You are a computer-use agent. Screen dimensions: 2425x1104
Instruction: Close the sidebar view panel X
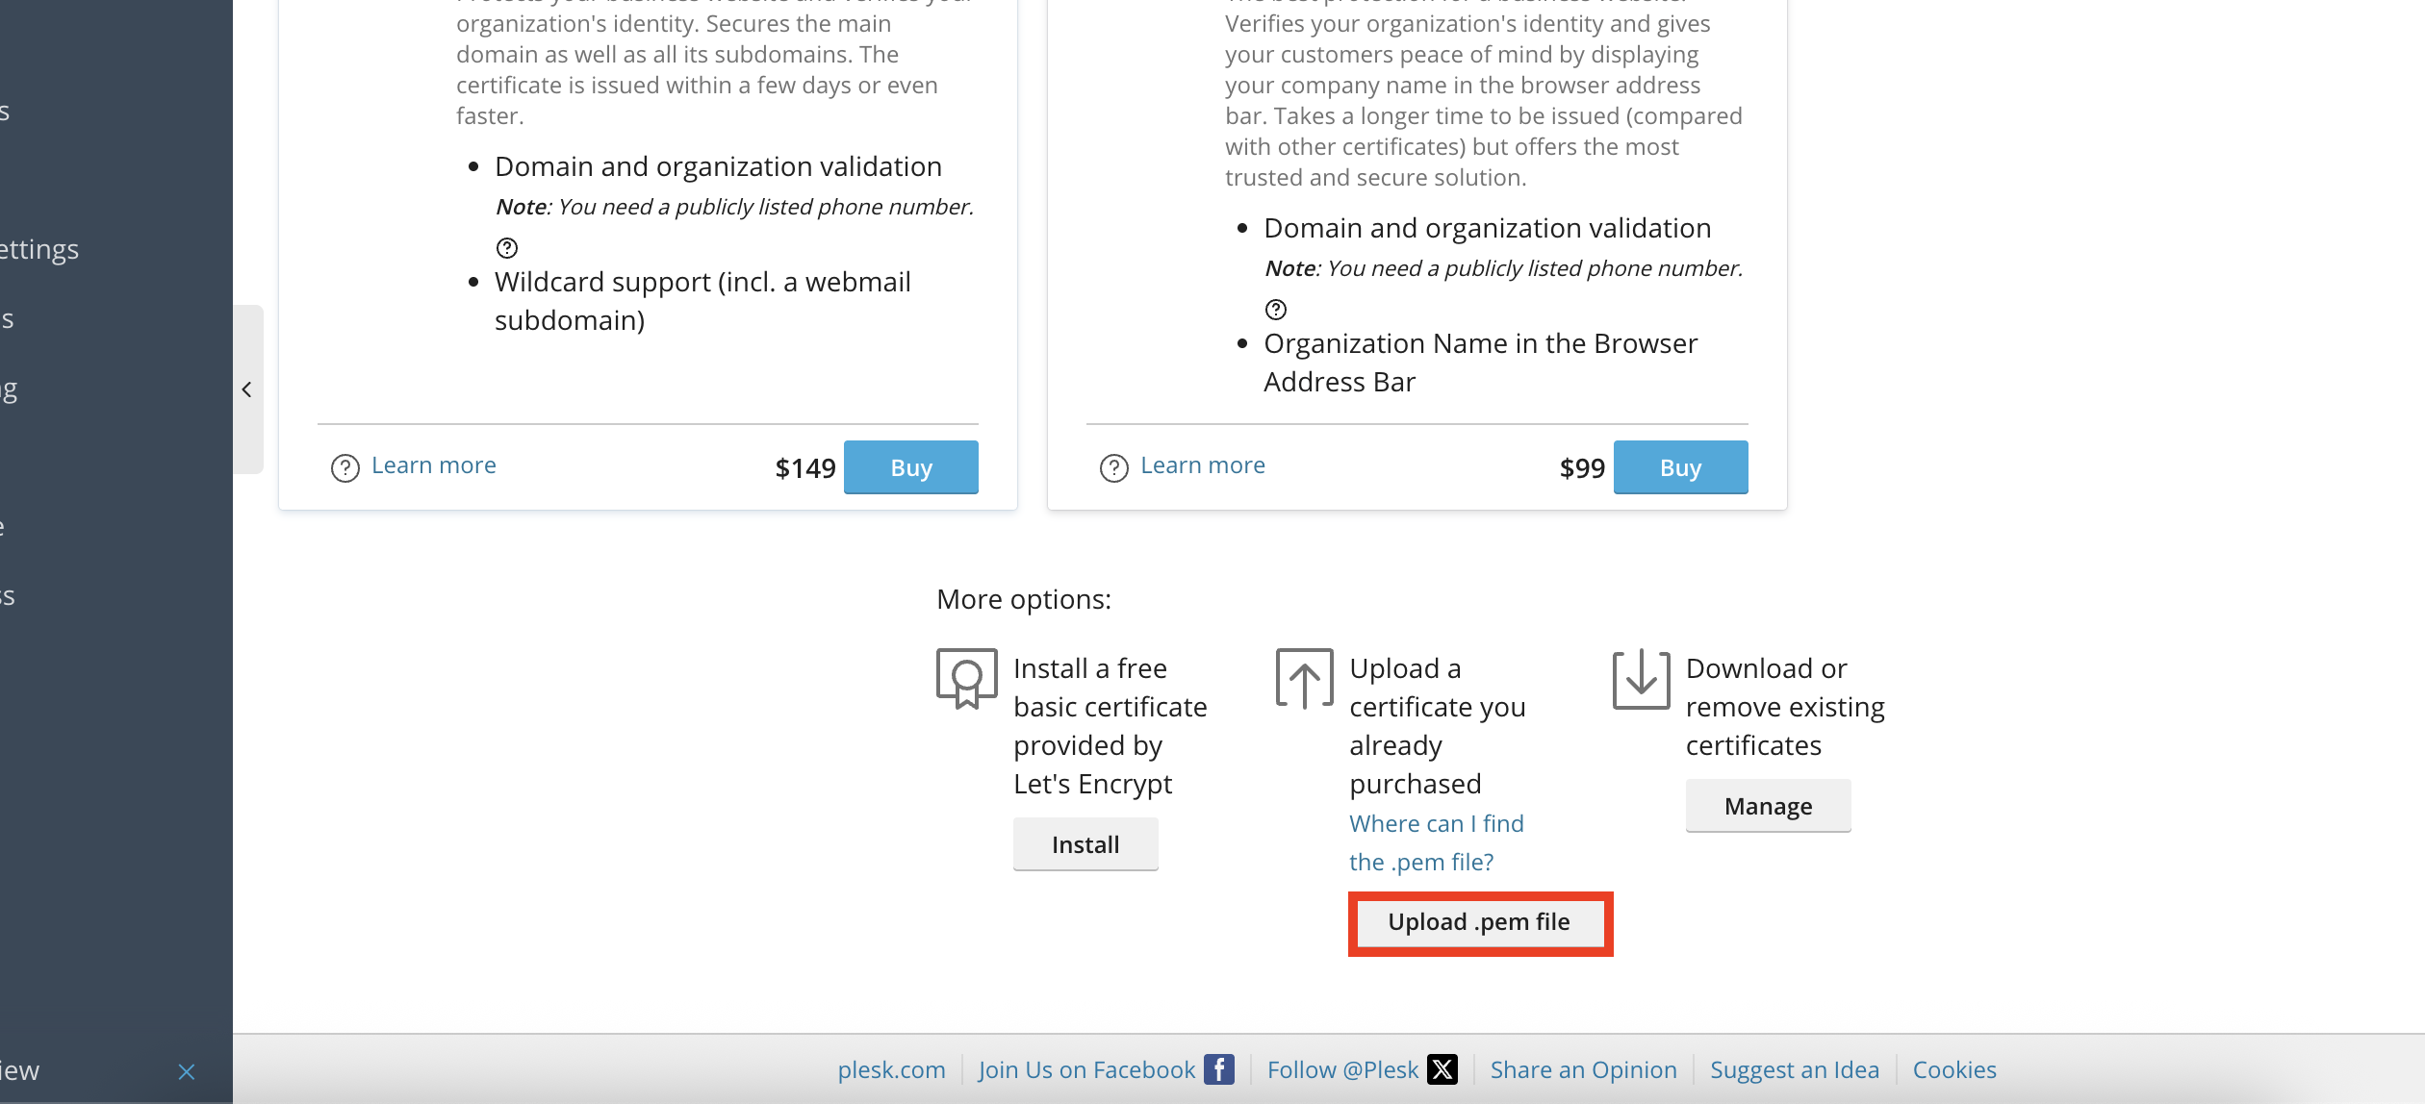(187, 1071)
